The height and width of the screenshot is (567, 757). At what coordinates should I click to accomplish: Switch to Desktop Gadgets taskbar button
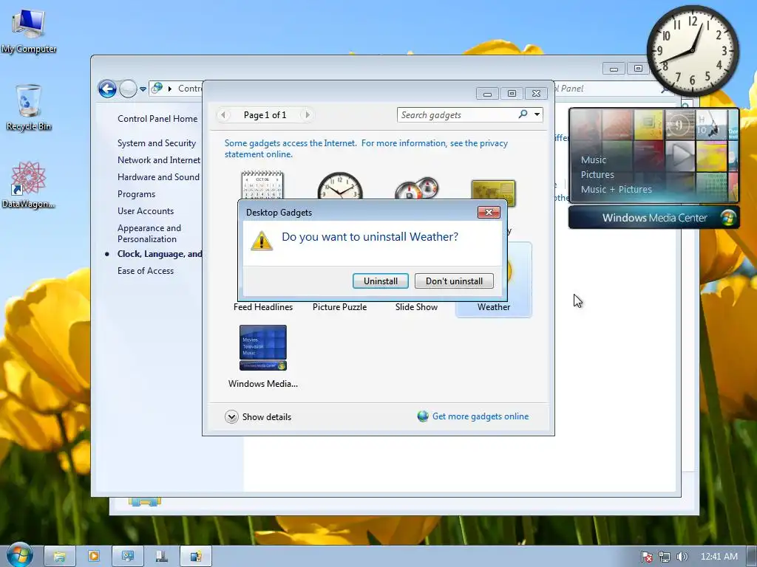pos(195,557)
